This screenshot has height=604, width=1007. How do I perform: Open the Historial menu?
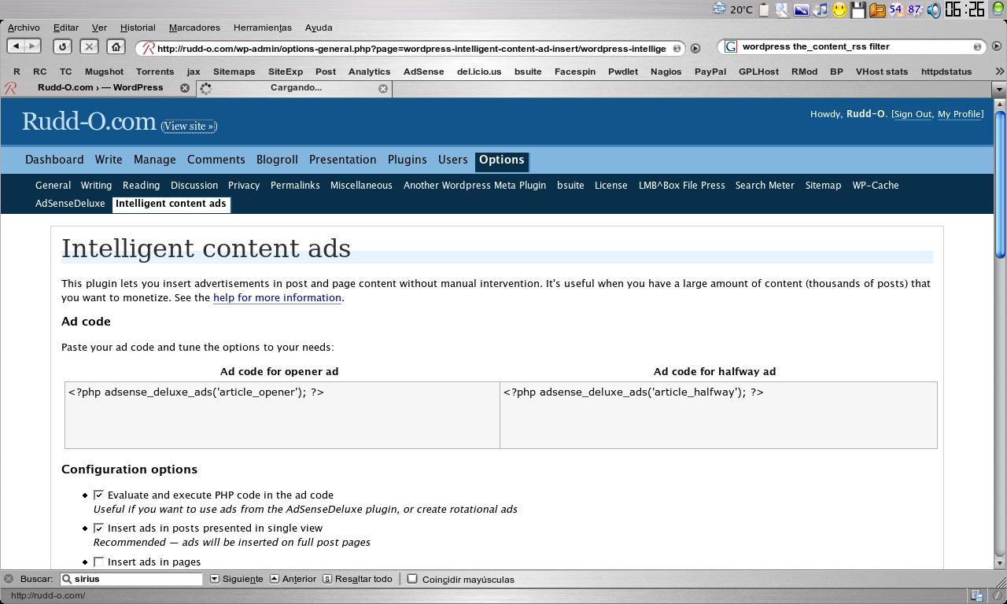click(x=138, y=28)
